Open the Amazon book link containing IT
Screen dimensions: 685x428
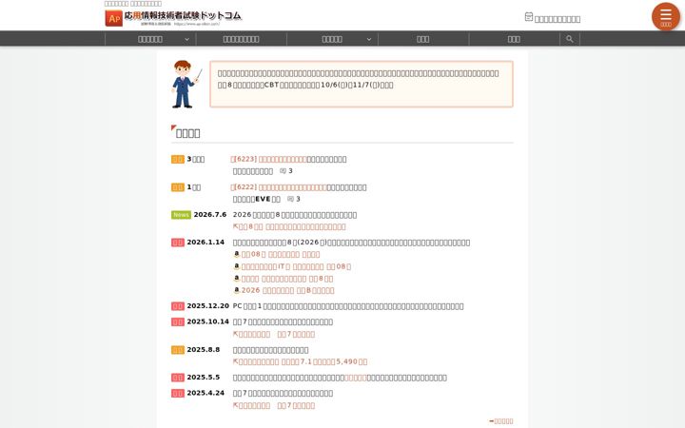296,266
